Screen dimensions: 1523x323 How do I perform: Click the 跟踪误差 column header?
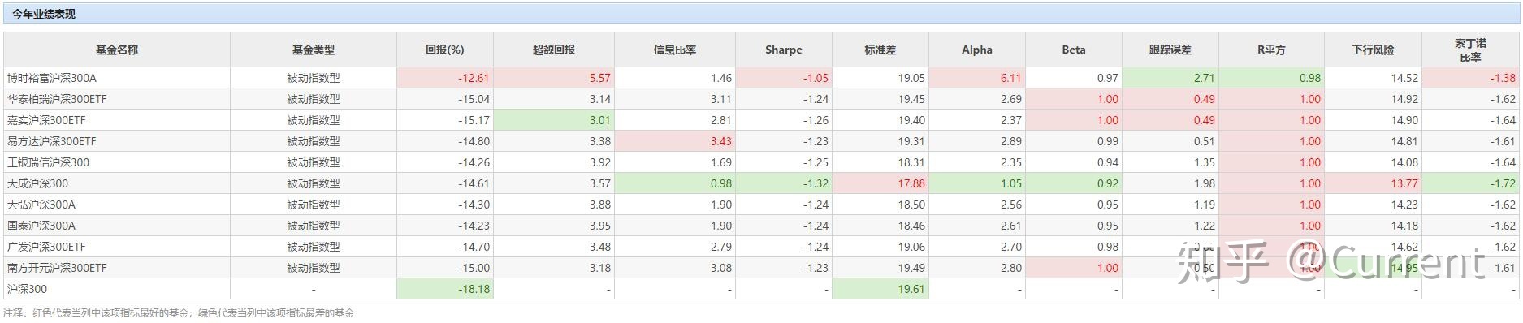coord(1170,50)
